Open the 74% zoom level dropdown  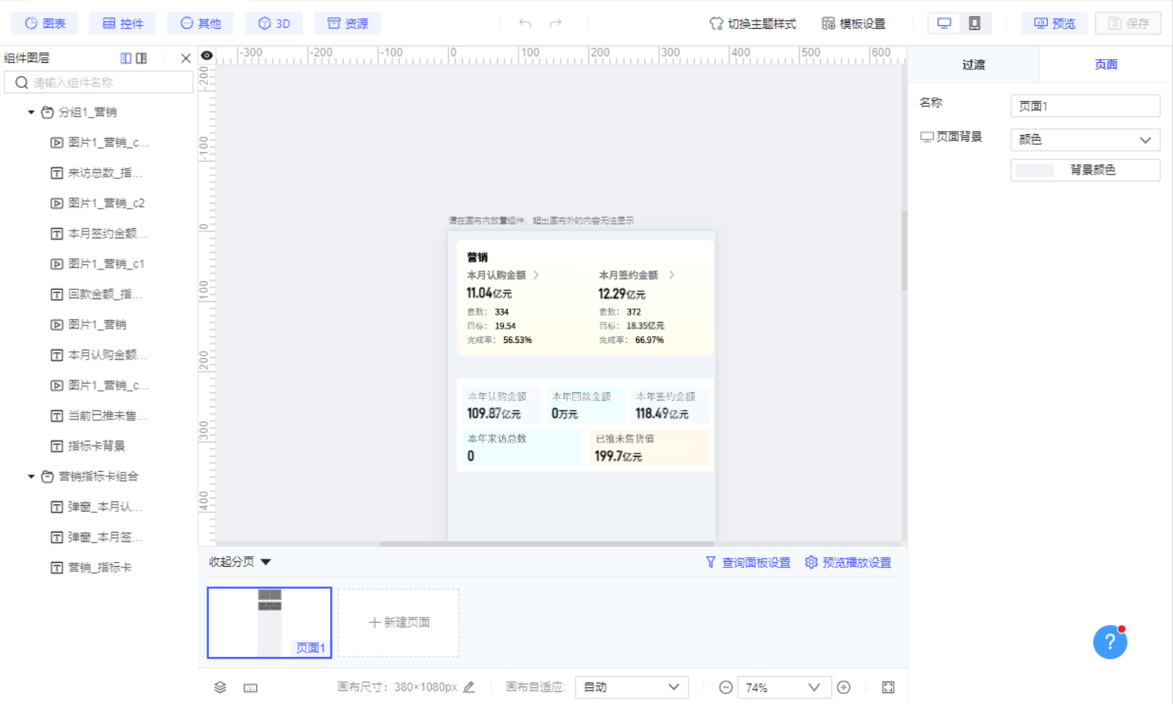coord(784,687)
